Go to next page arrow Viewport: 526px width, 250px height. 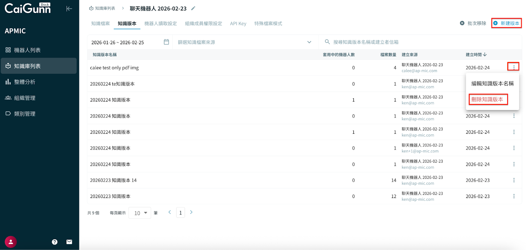coord(191,212)
